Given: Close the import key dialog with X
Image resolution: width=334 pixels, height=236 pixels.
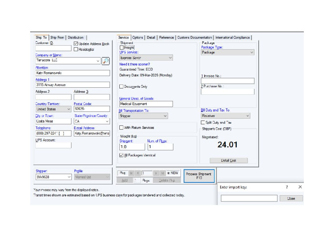Looking at the screenshot, I should [x=300, y=187].
